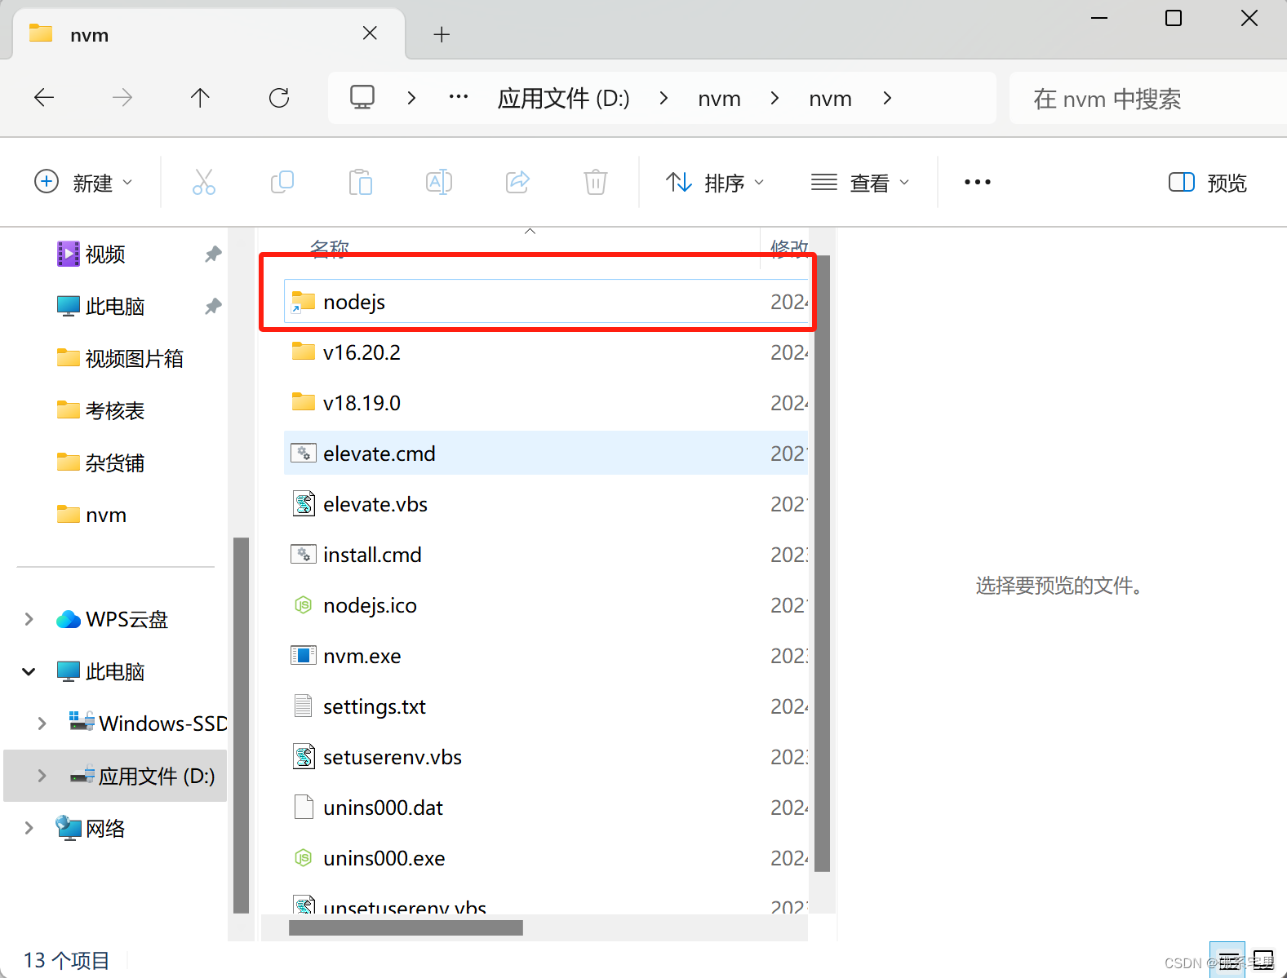Refresh the current folder view

[x=279, y=98]
